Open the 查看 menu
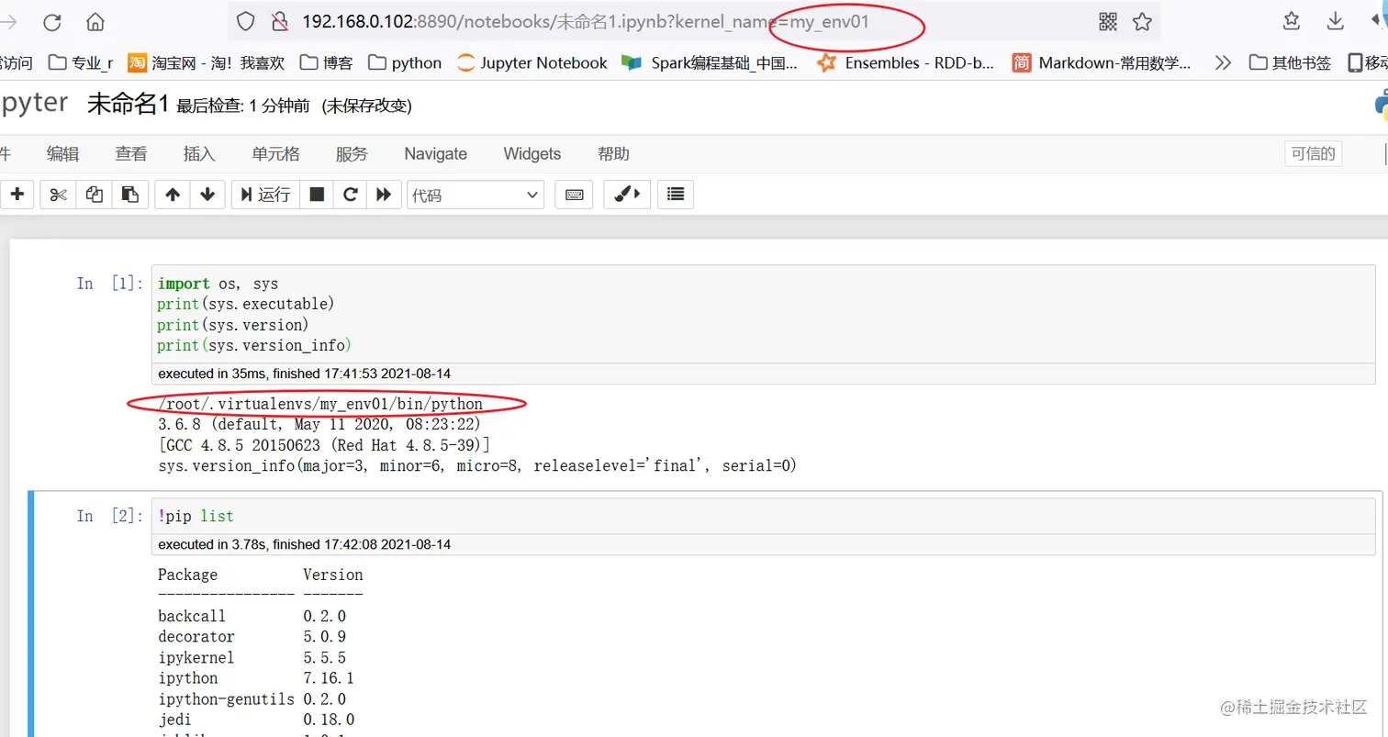The width and height of the screenshot is (1388, 737). 130,153
